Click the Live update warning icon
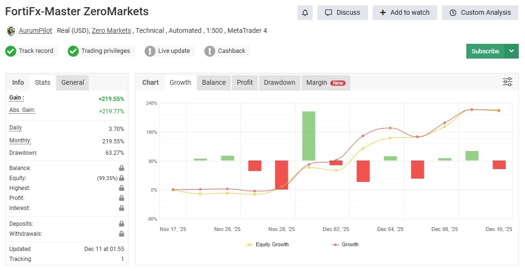This screenshot has height=271, width=525. point(150,51)
